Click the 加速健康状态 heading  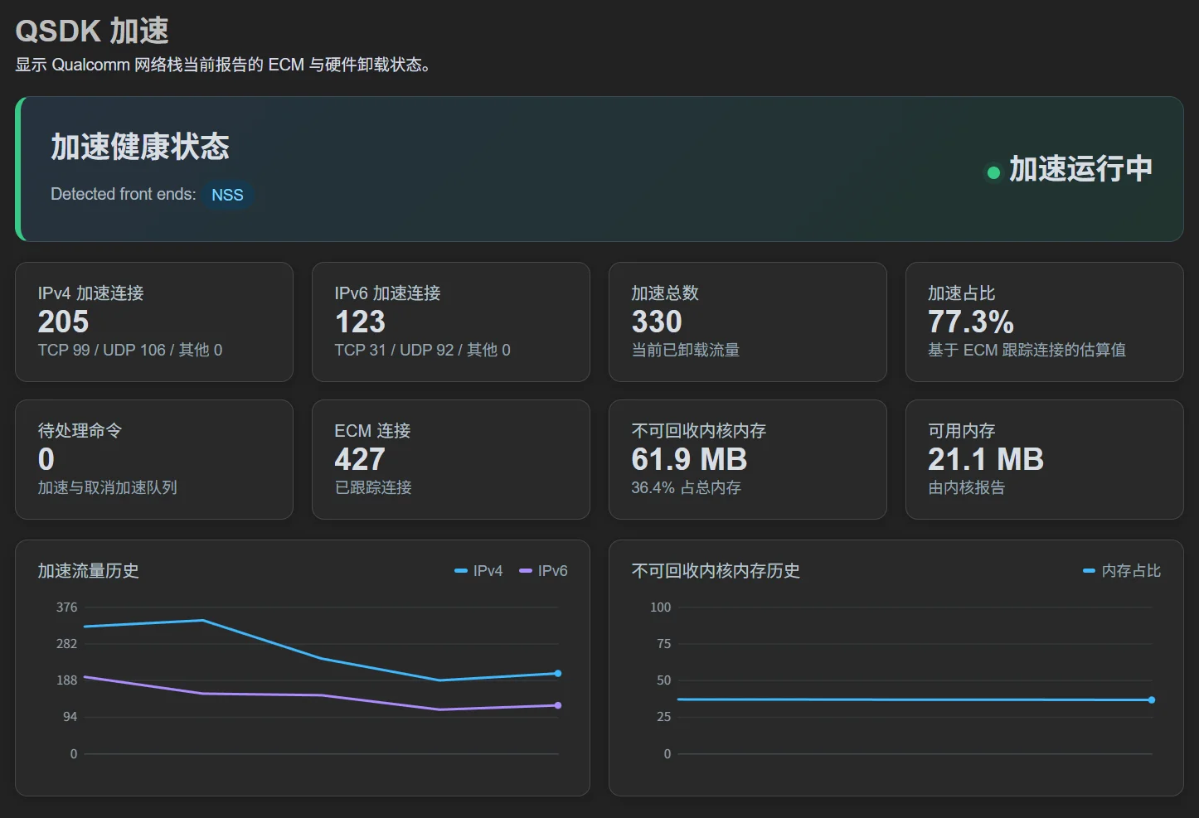pos(140,147)
